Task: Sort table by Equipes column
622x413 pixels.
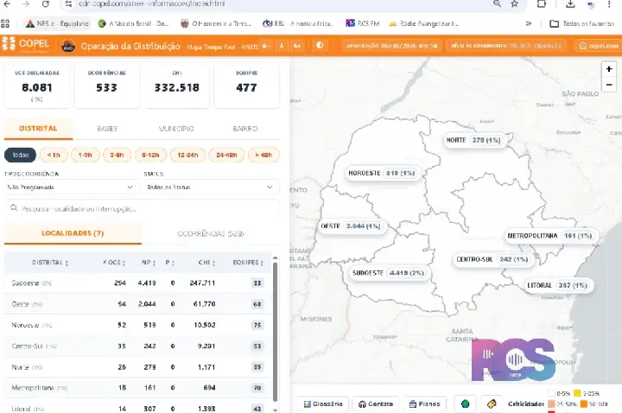Action: coord(248,263)
